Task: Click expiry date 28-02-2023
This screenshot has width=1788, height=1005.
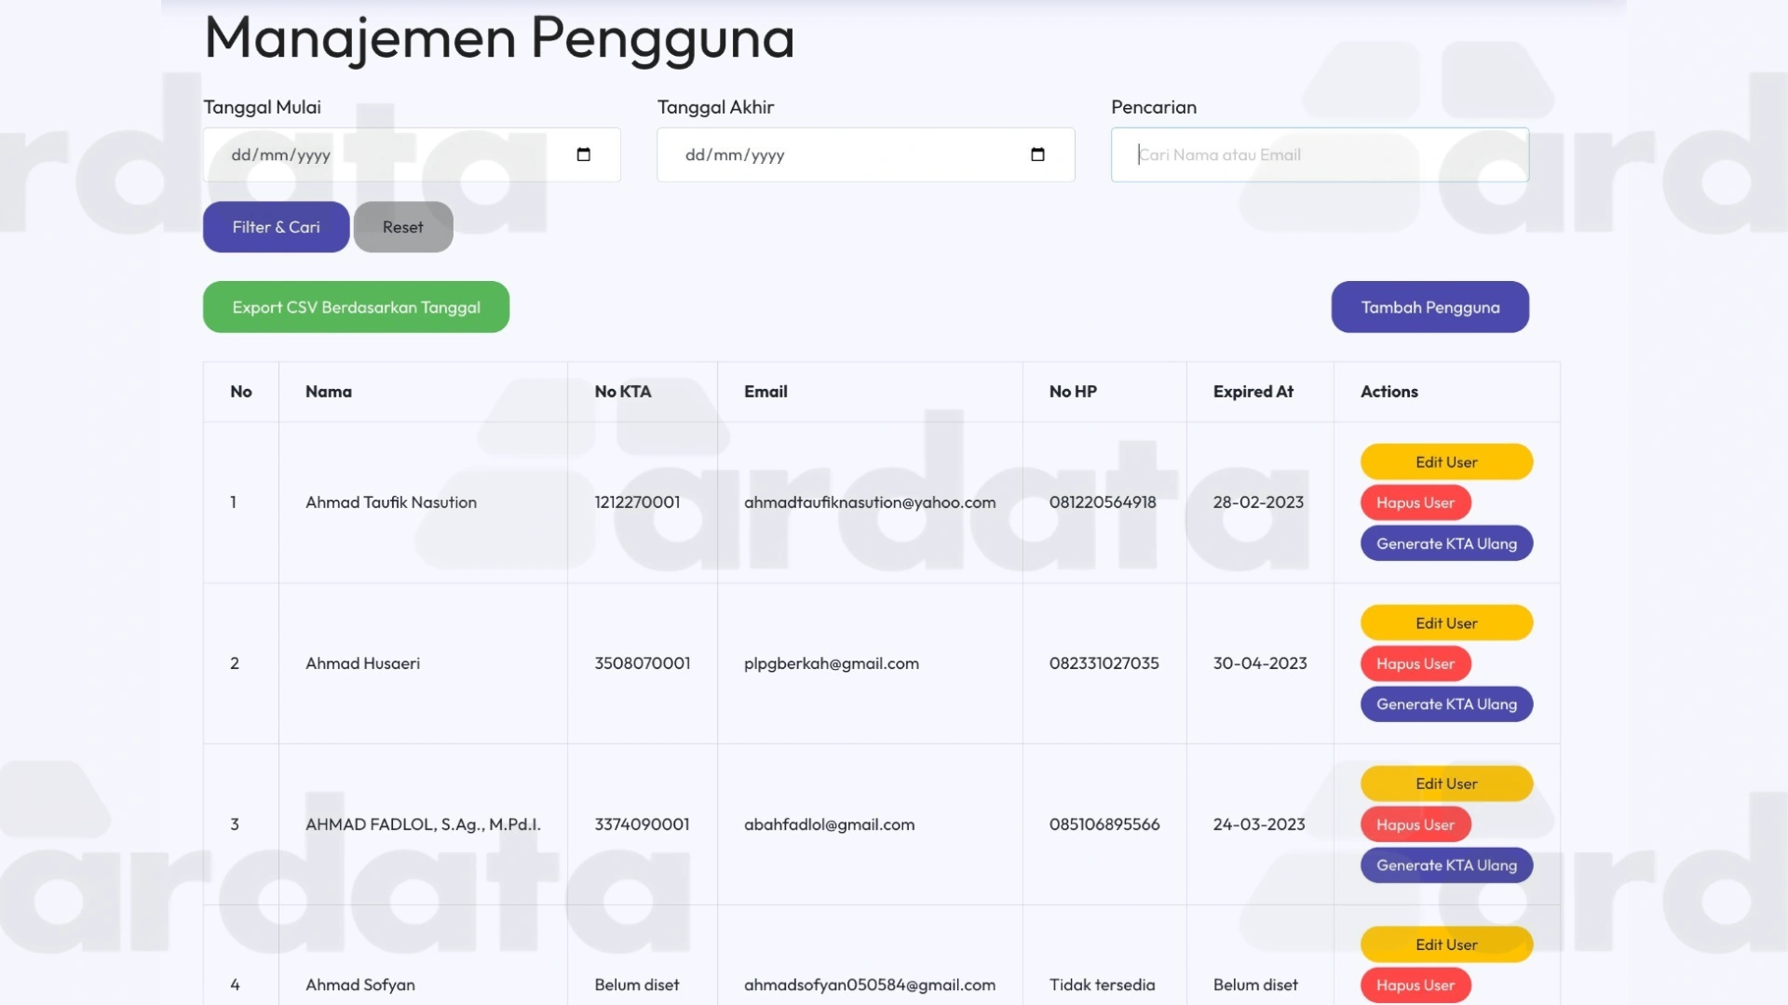Action: (x=1259, y=502)
